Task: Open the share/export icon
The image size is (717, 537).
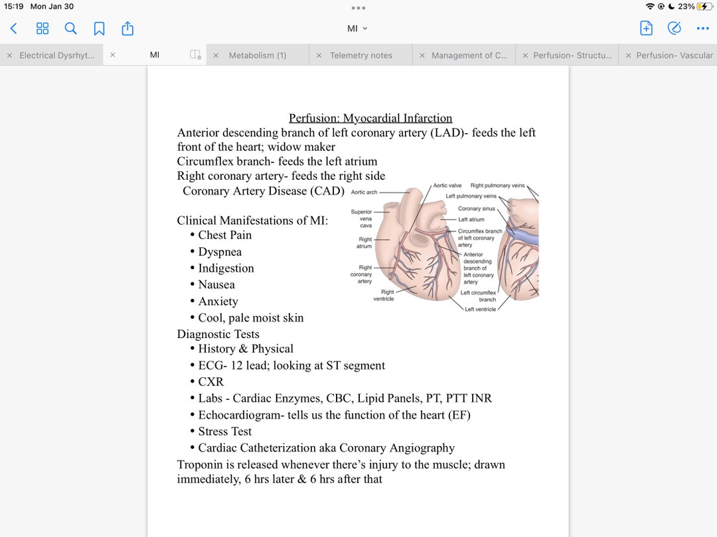Action: click(x=126, y=29)
